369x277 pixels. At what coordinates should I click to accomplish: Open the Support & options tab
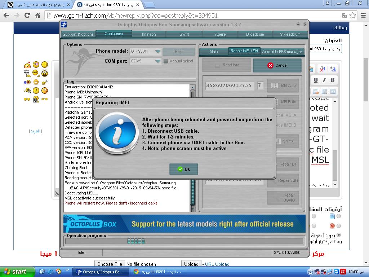pos(78,34)
